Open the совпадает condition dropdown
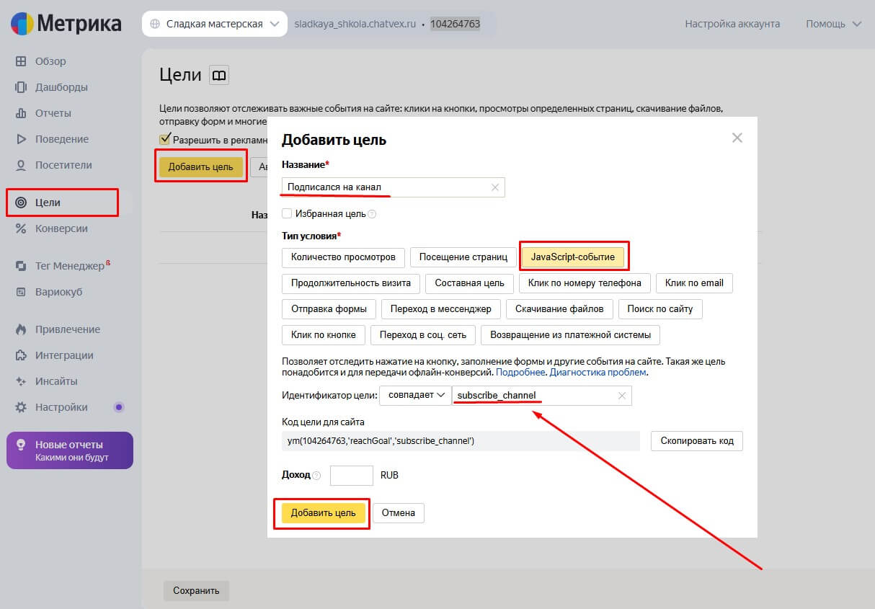 click(x=414, y=395)
